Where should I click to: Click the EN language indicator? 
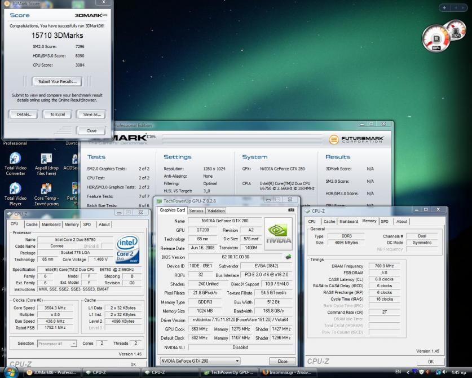(398, 372)
